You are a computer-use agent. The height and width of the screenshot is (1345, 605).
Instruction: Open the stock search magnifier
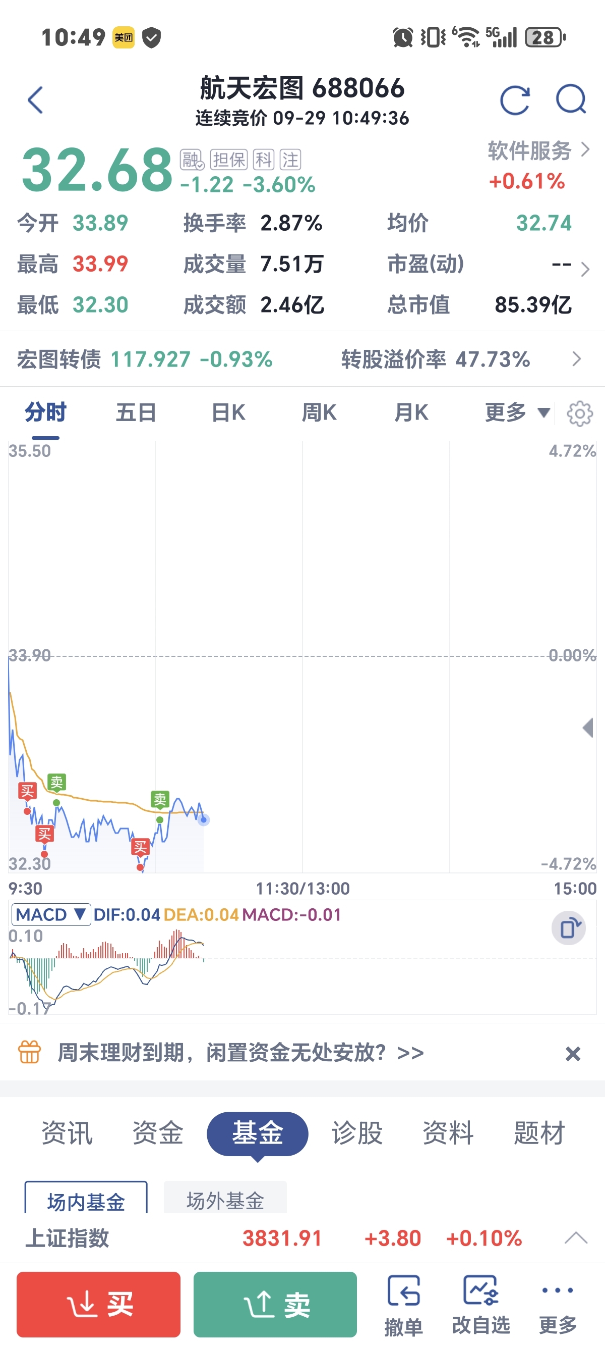pyautogui.click(x=571, y=99)
